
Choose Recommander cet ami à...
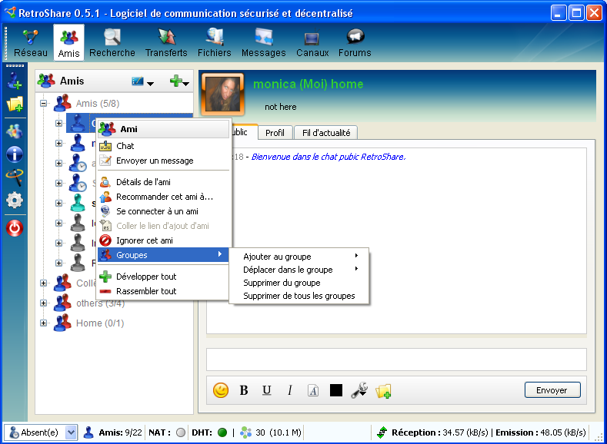pyautogui.click(x=163, y=197)
